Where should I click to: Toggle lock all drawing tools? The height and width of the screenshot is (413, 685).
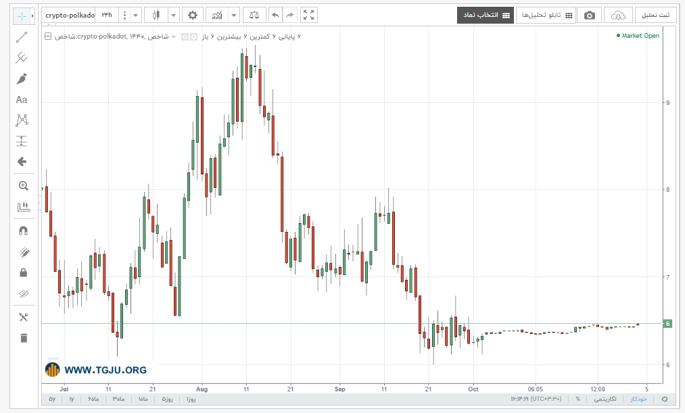pyautogui.click(x=23, y=273)
